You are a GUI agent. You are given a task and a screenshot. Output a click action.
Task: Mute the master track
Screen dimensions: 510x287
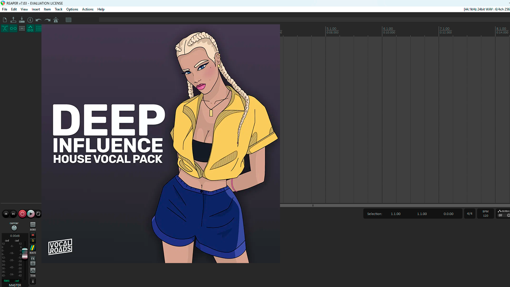coord(33,235)
